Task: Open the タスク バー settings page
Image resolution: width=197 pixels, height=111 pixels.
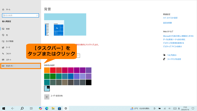Action: 21,66
